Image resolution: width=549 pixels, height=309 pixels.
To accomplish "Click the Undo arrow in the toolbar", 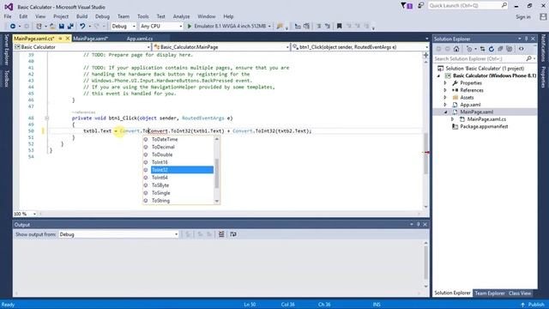I will [82, 27].
